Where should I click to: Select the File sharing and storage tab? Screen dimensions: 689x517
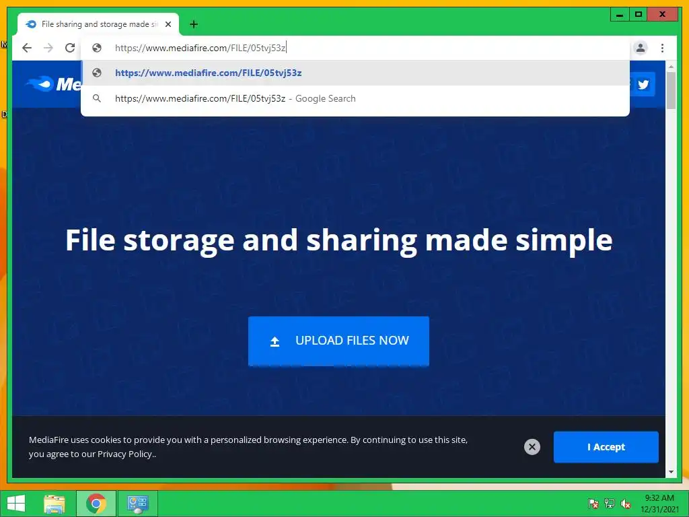coord(98,24)
